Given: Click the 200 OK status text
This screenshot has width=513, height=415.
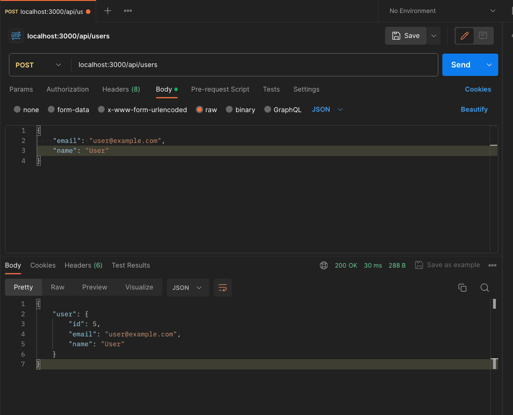Looking at the screenshot, I should 346,265.
